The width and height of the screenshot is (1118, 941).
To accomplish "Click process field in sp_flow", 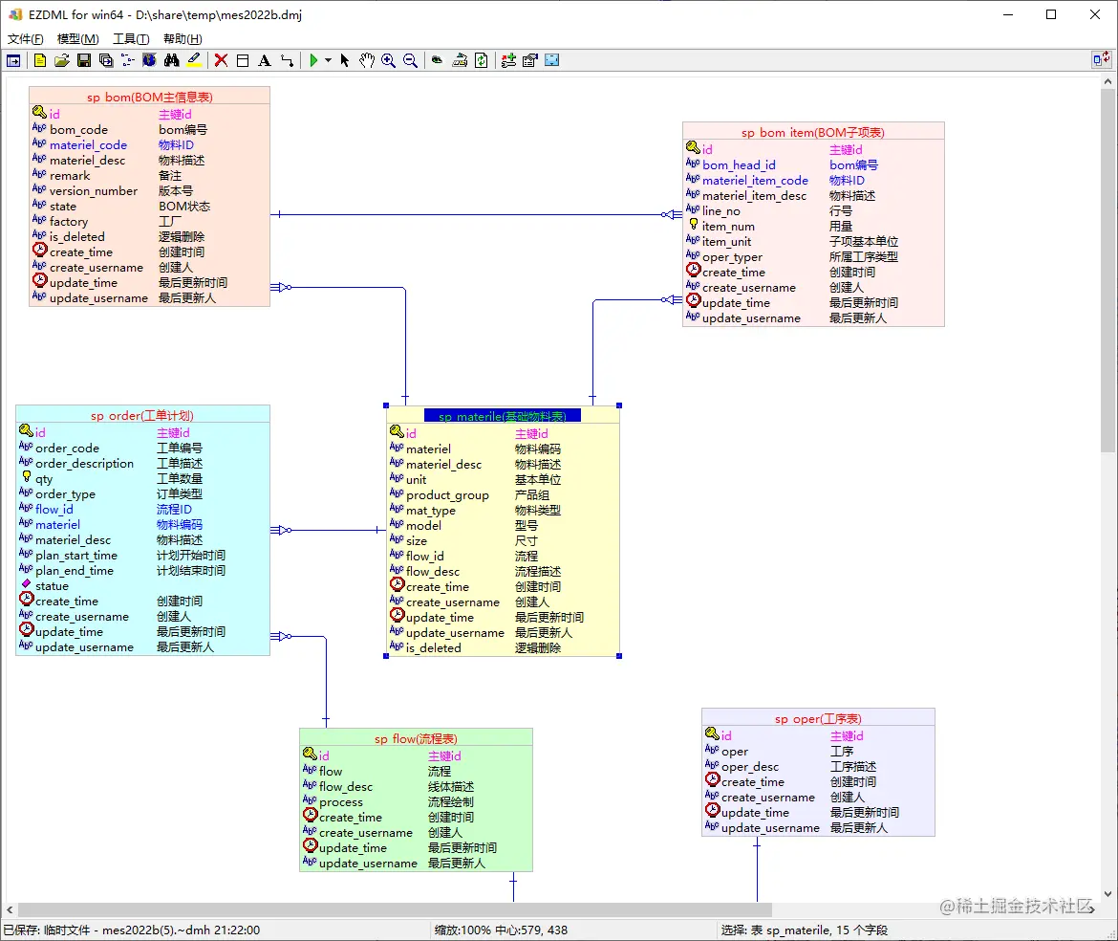I will [x=341, y=802].
